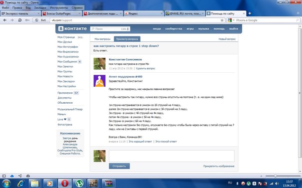The image size is (302, 188).
Task: Switch to Боксы GuitarPages tab
Action: 61,13
